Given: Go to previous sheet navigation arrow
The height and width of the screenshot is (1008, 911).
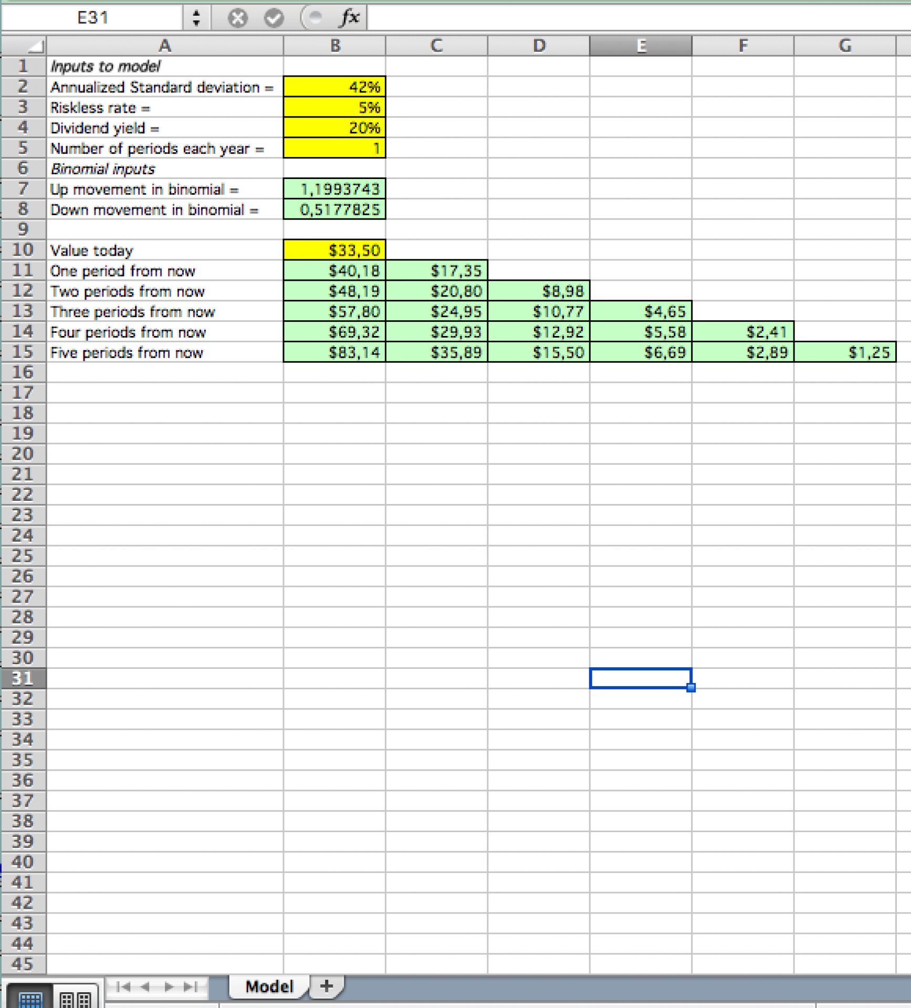Looking at the screenshot, I should click(x=146, y=987).
